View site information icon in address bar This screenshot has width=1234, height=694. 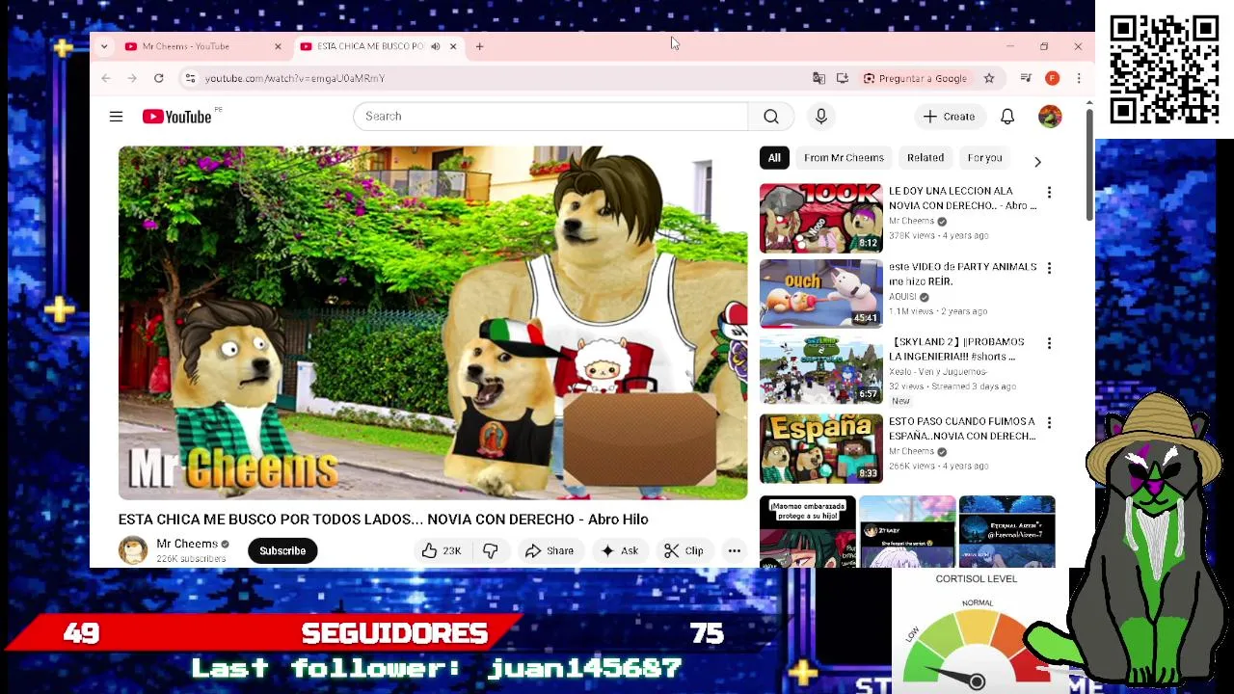190,78
